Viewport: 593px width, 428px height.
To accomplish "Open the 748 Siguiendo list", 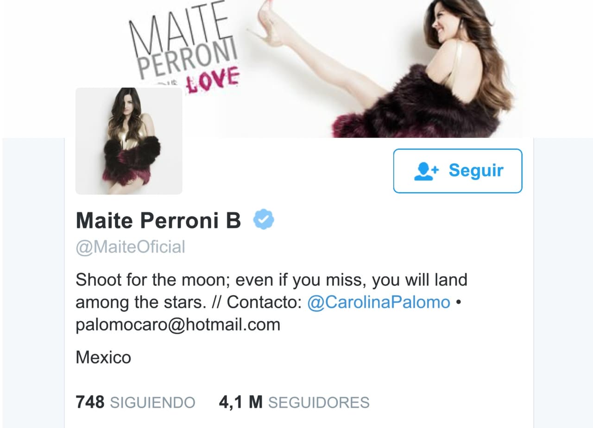I will point(135,402).
